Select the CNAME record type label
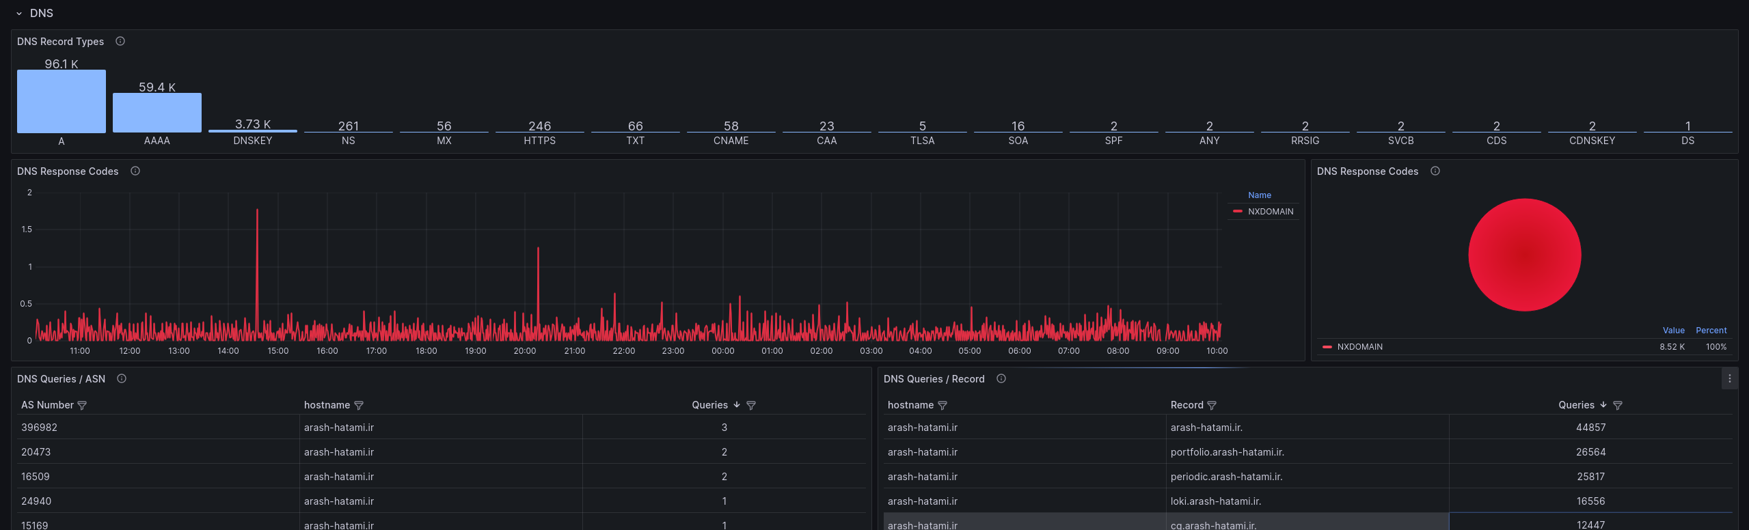Viewport: 1749px width, 530px height. pos(731,141)
